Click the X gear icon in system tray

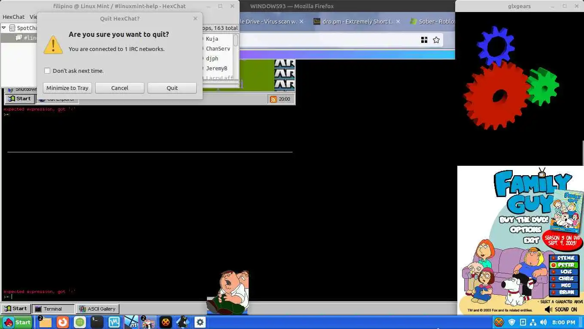pyautogui.click(x=499, y=322)
